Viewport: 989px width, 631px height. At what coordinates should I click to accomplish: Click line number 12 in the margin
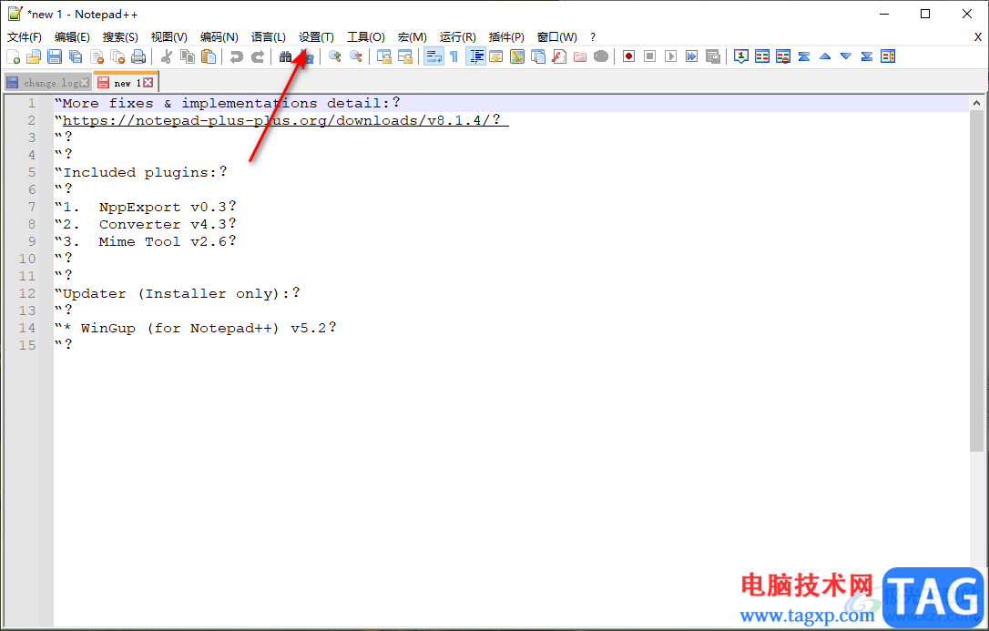(27, 294)
